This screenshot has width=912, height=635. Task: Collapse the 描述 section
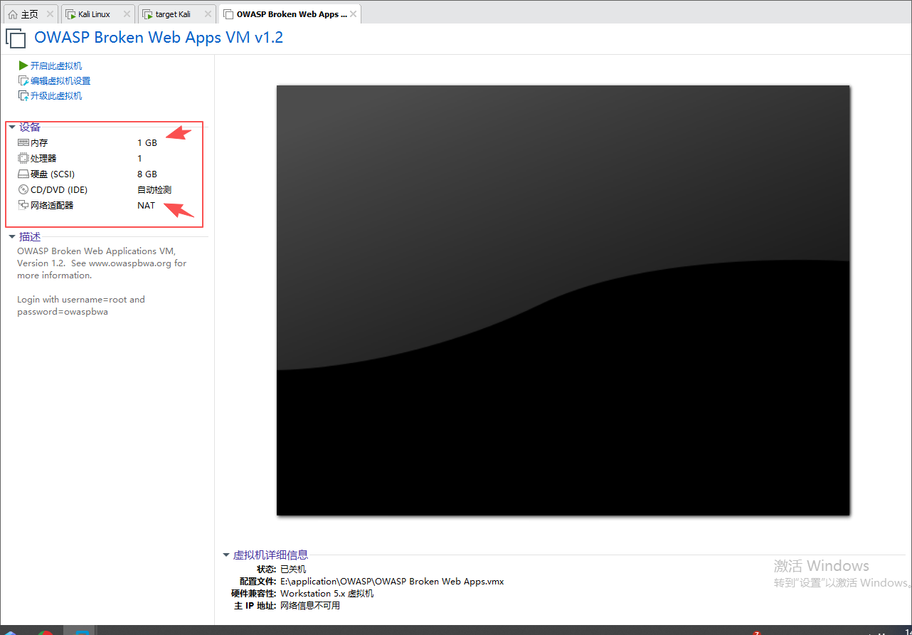(x=12, y=237)
